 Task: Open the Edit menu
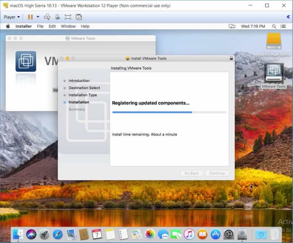[x=52, y=26]
